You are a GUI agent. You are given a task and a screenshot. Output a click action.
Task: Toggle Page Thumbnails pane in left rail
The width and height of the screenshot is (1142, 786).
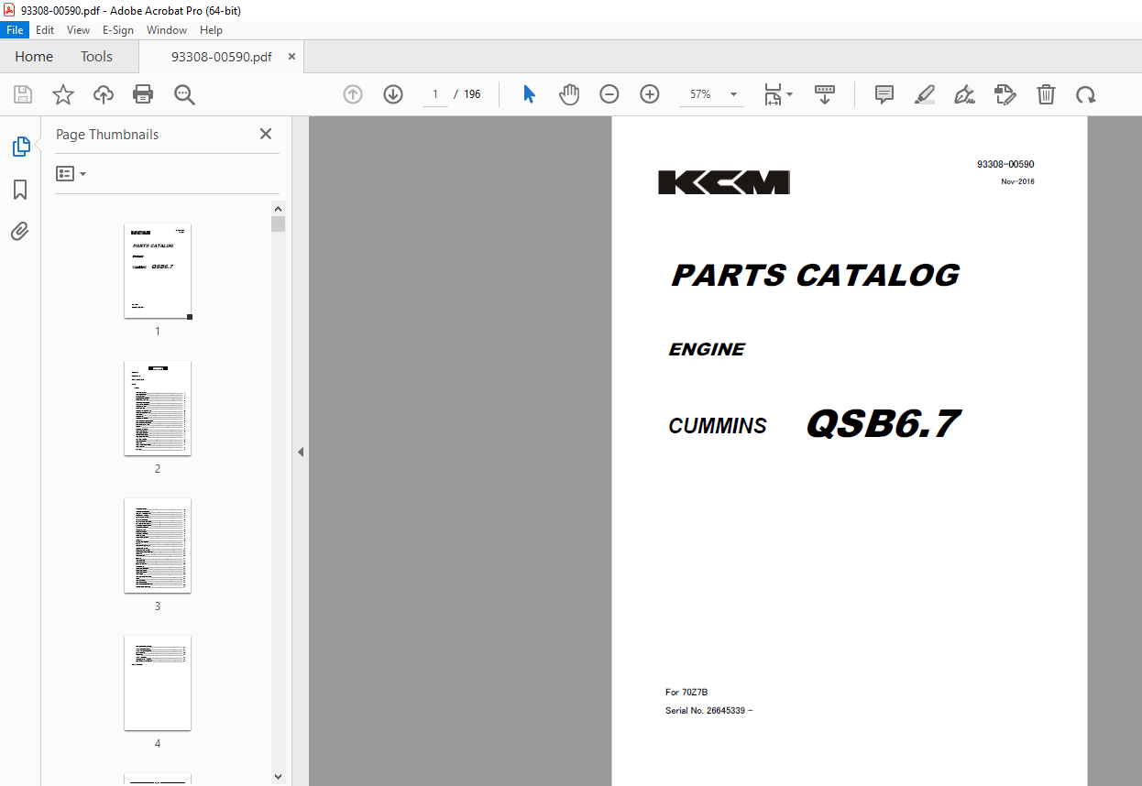pyautogui.click(x=20, y=147)
